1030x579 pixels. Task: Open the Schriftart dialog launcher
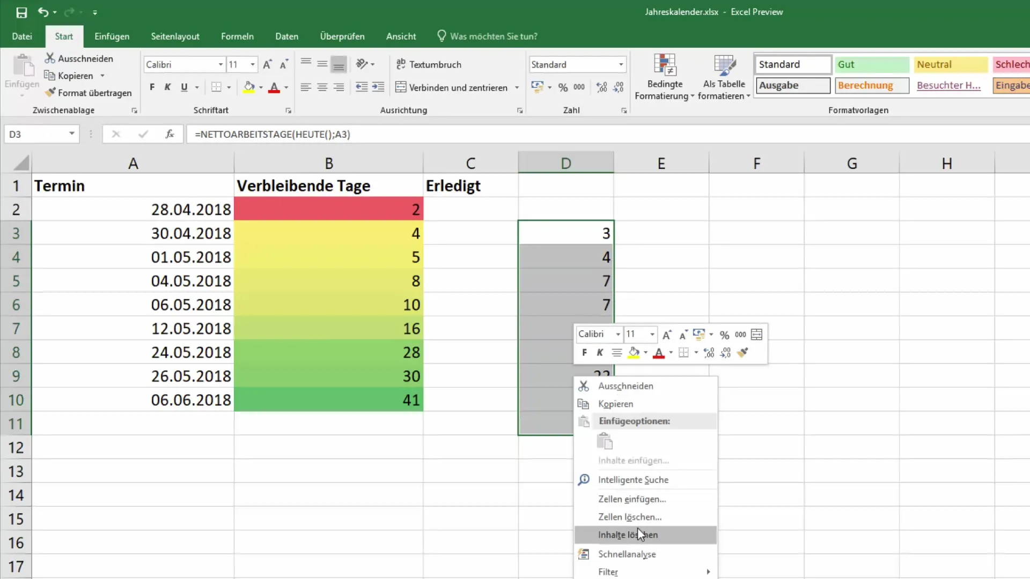(x=289, y=110)
